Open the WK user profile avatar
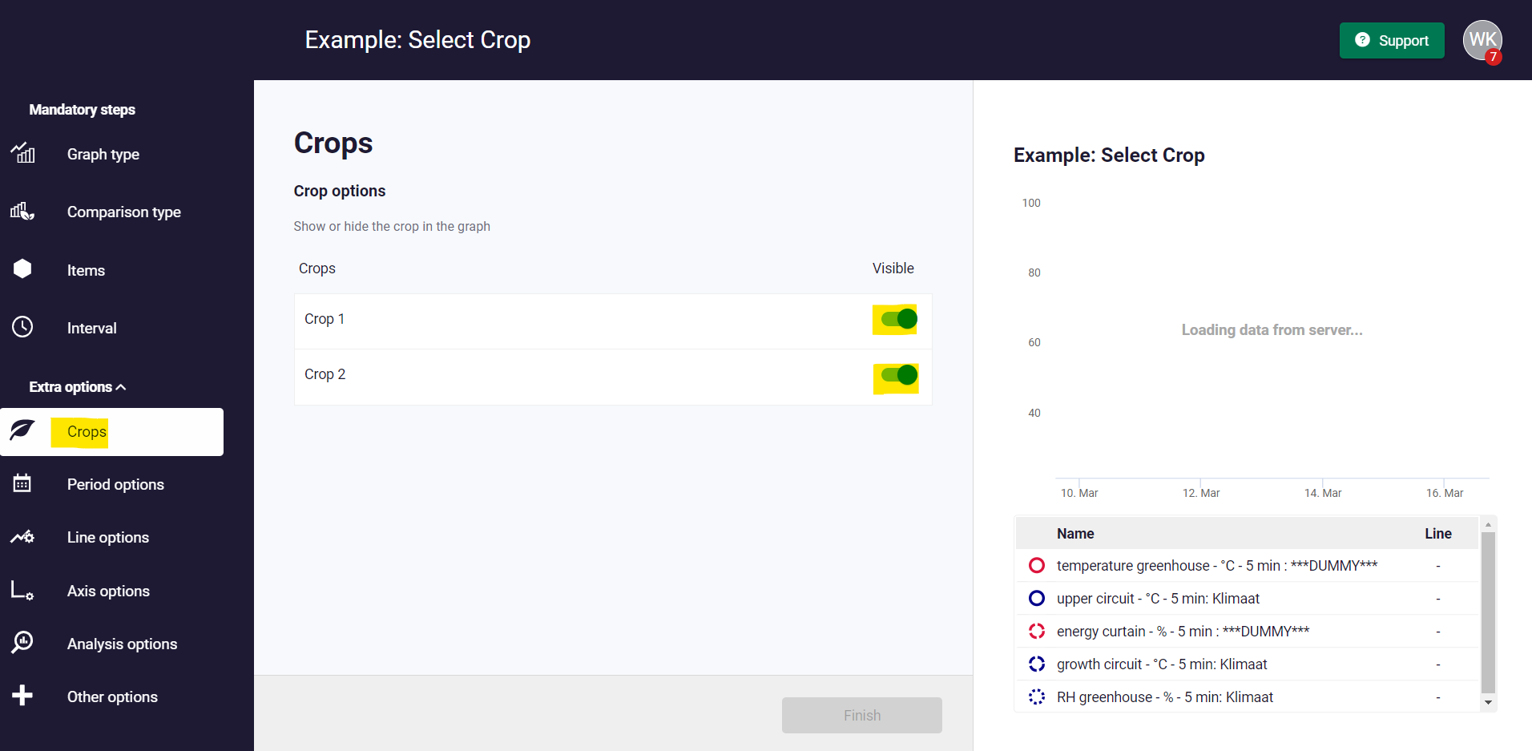Viewport: 1532px width, 751px height. (x=1482, y=40)
